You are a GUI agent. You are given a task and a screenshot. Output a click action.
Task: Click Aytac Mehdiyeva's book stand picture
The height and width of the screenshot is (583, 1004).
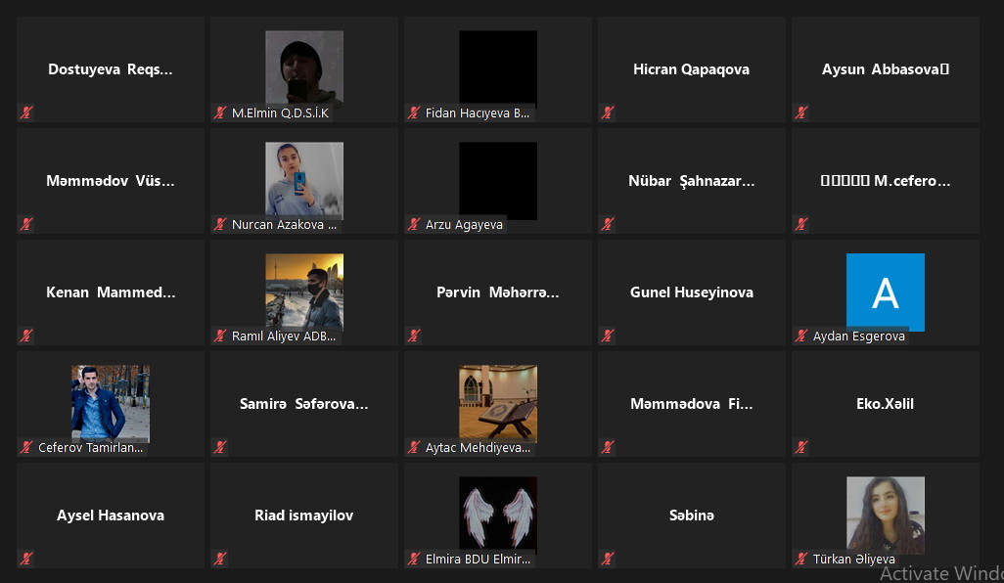coord(498,403)
